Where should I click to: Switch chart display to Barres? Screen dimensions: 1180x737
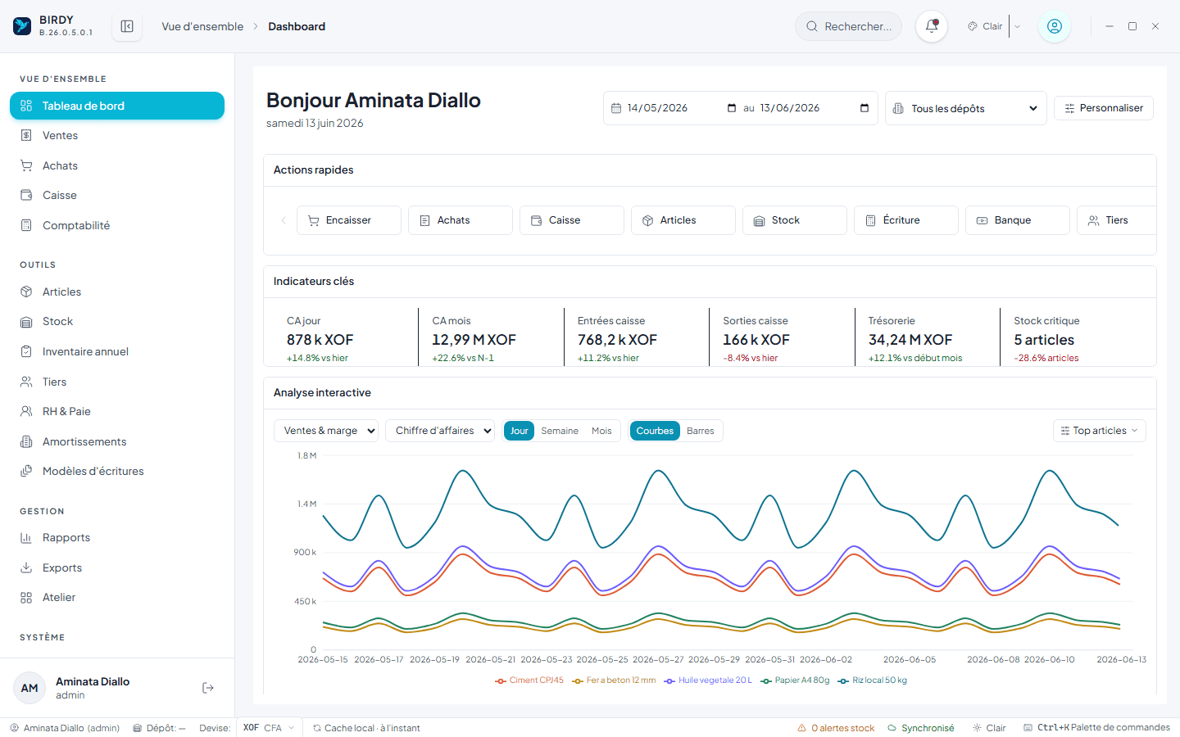click(x=701, y=431)
